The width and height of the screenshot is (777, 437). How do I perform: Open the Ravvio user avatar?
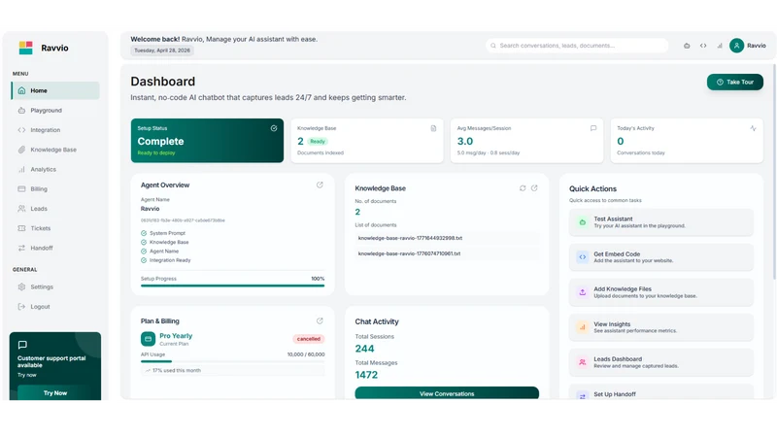click(x=737, y=46)
